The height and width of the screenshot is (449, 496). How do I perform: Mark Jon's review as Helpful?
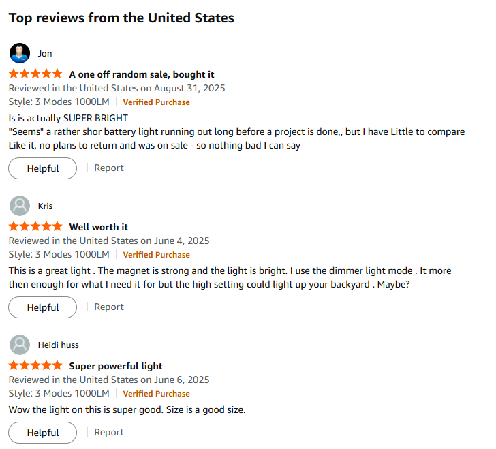point(43,168)
